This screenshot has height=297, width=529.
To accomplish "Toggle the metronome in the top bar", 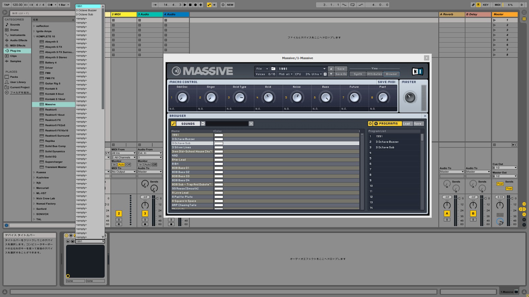I will tap(51, 5).
